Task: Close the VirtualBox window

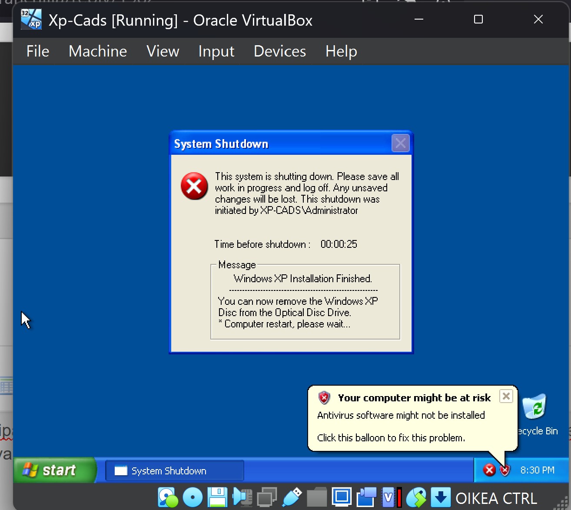Action: [538, 20]
